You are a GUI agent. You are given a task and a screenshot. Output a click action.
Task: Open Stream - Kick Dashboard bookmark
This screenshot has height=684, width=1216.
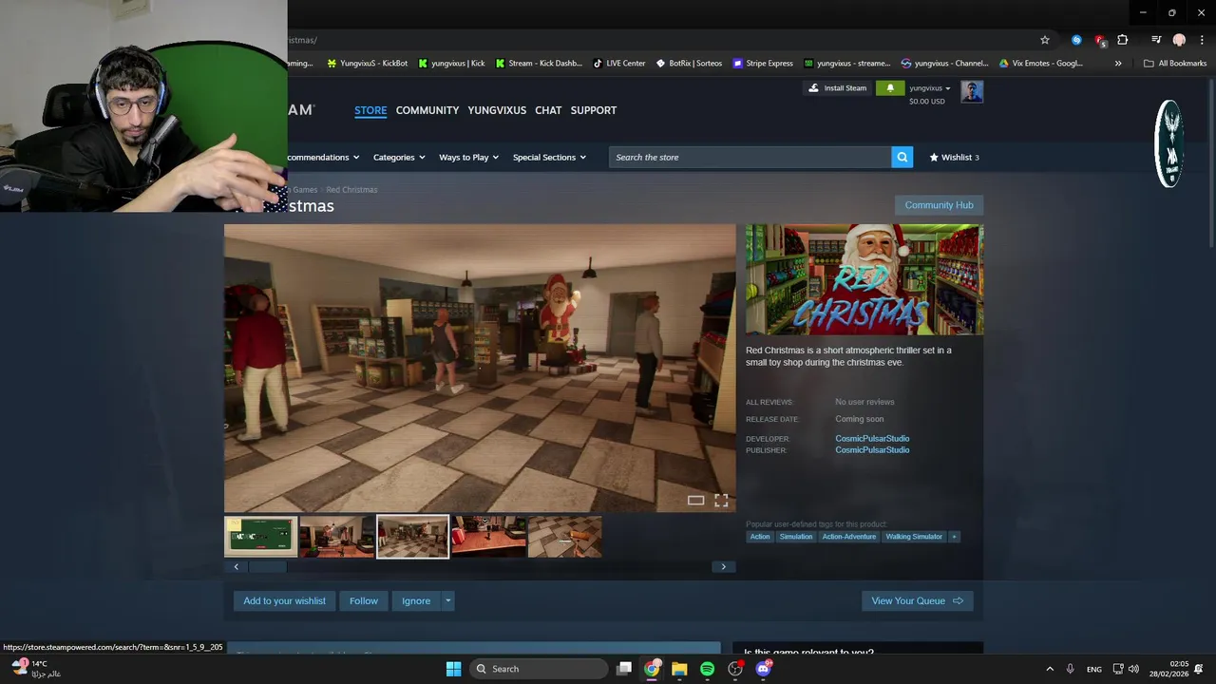(x=538, y=64)
